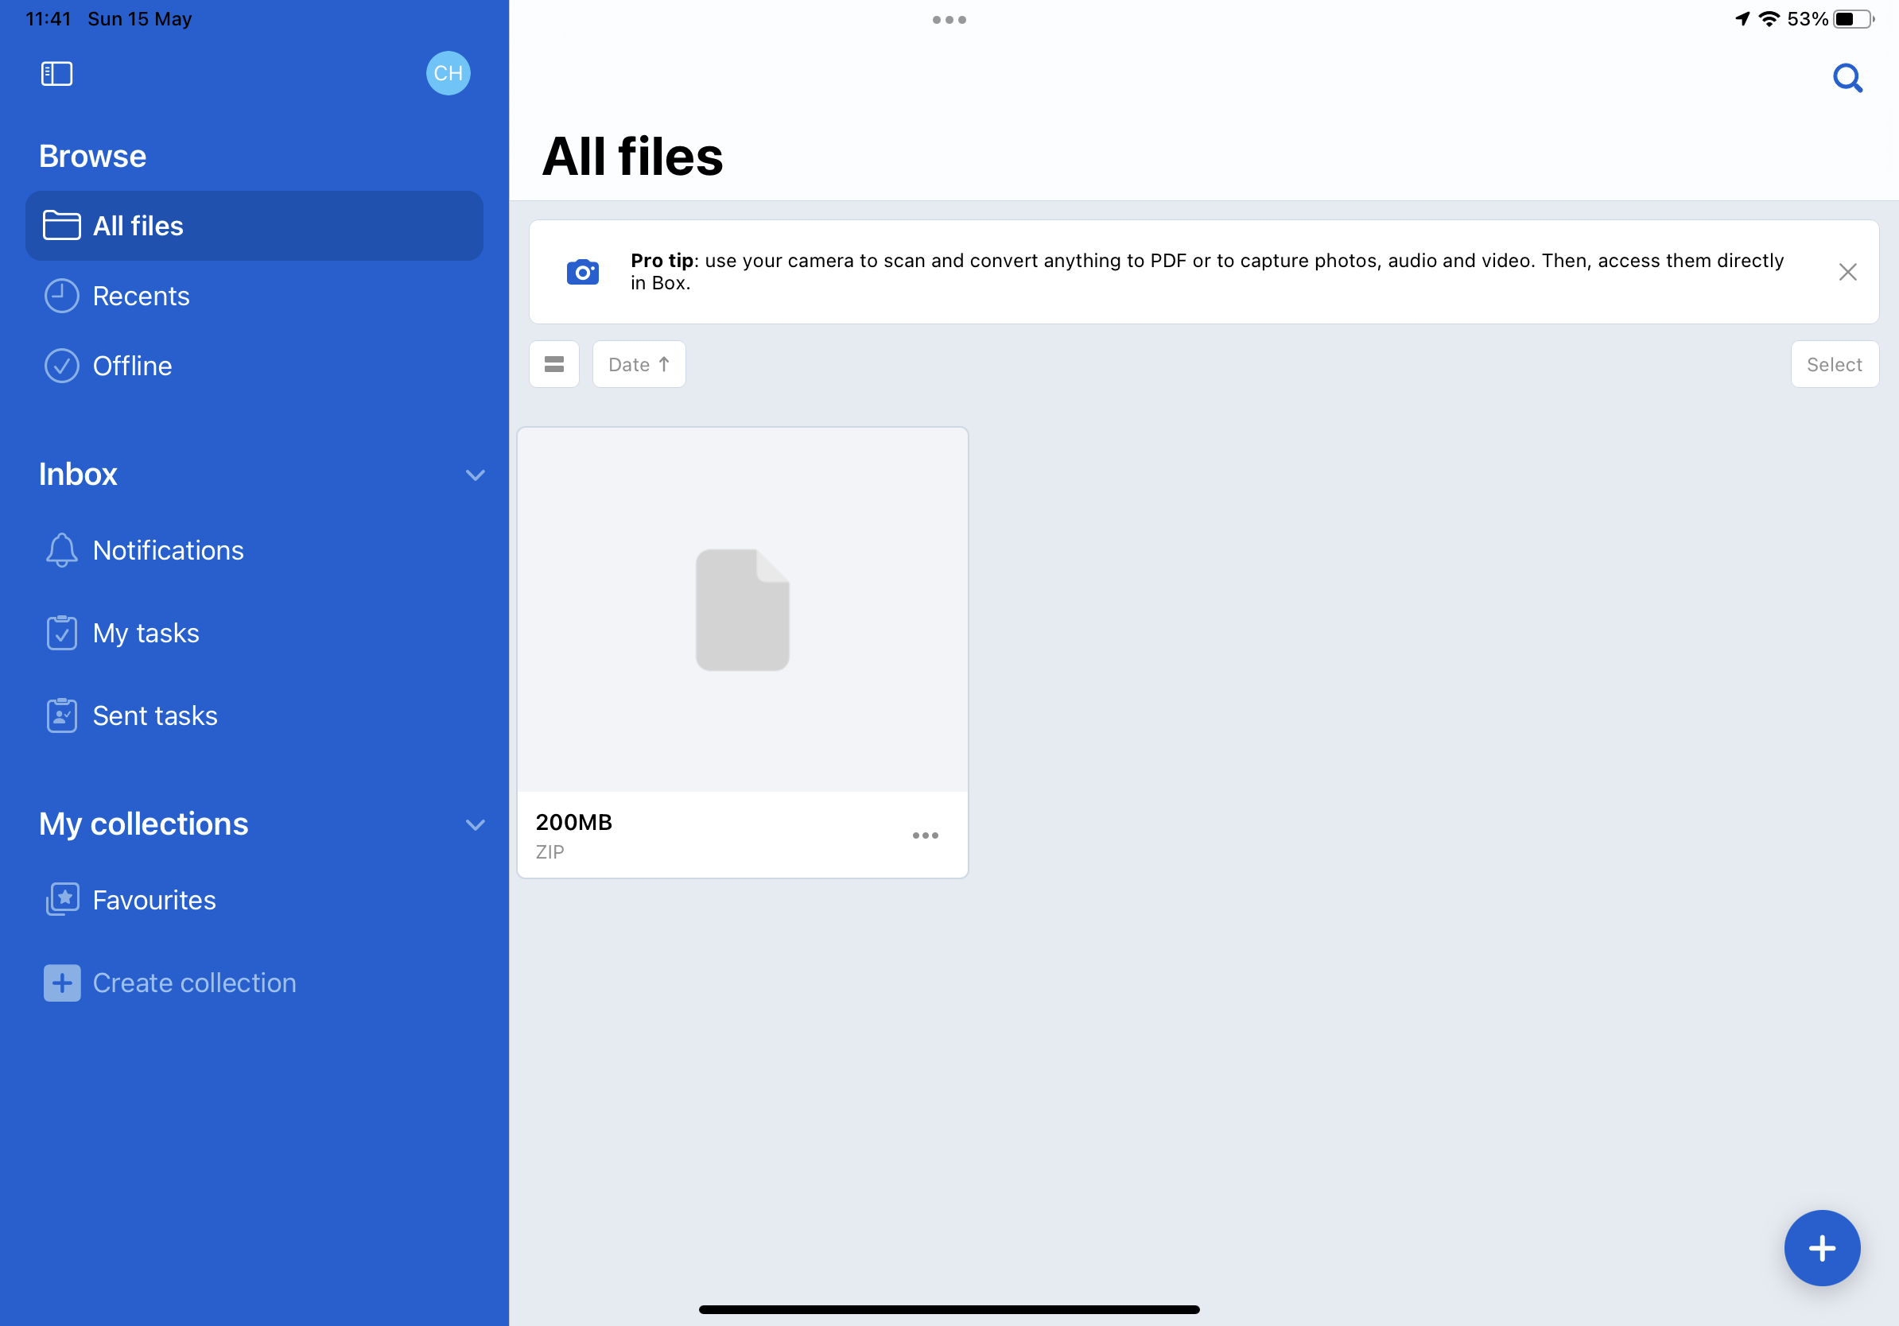Tap the blue plus add button
The width and height of the screenshot is (1899, 1326).
[x=1821, y=1247]
